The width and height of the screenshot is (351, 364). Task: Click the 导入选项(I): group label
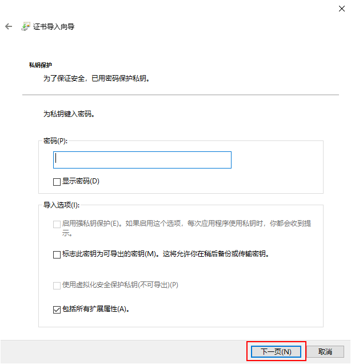[62, 205]
